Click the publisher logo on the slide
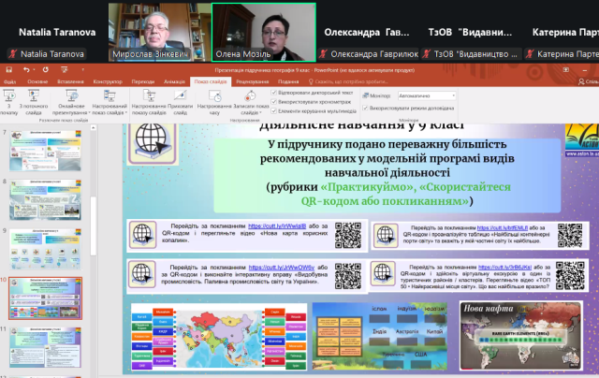 582,139
